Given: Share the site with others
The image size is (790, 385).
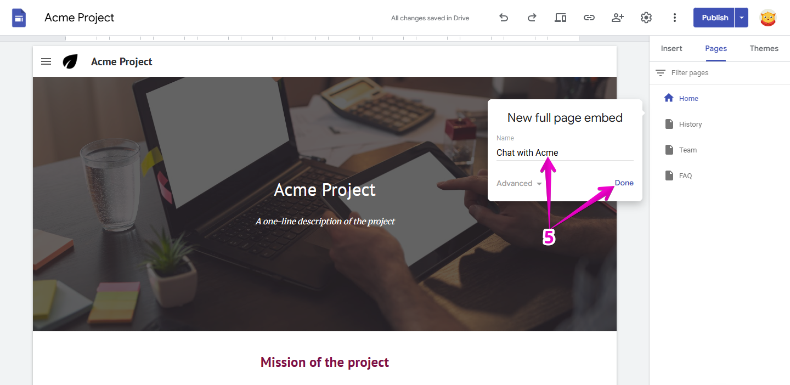Looking at the screenshot, I should (x=618, y=18).
